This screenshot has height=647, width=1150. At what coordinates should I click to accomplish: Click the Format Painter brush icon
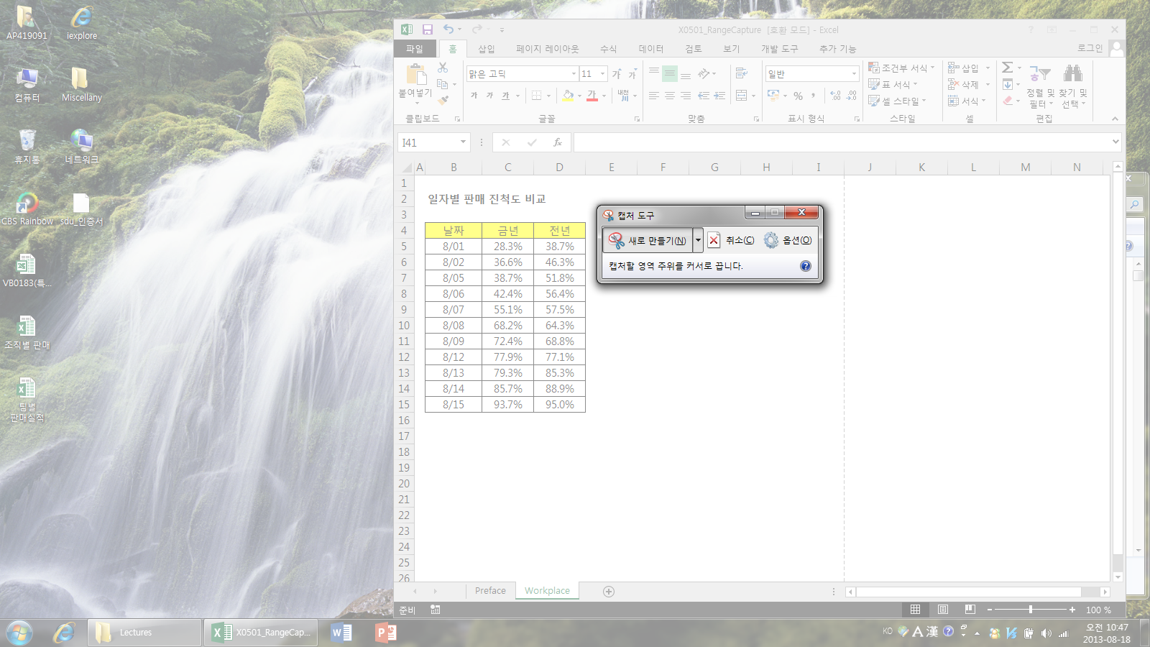tap(443, 100)
